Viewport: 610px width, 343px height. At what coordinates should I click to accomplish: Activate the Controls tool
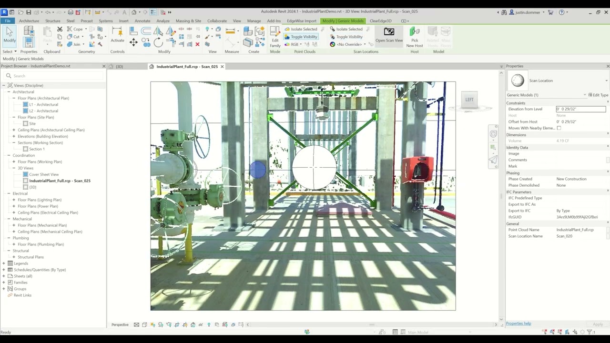117,34
